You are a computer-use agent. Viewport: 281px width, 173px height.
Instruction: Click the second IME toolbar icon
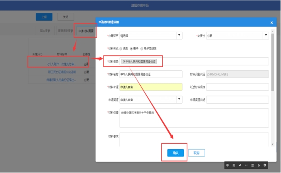(x=234, y=165)
